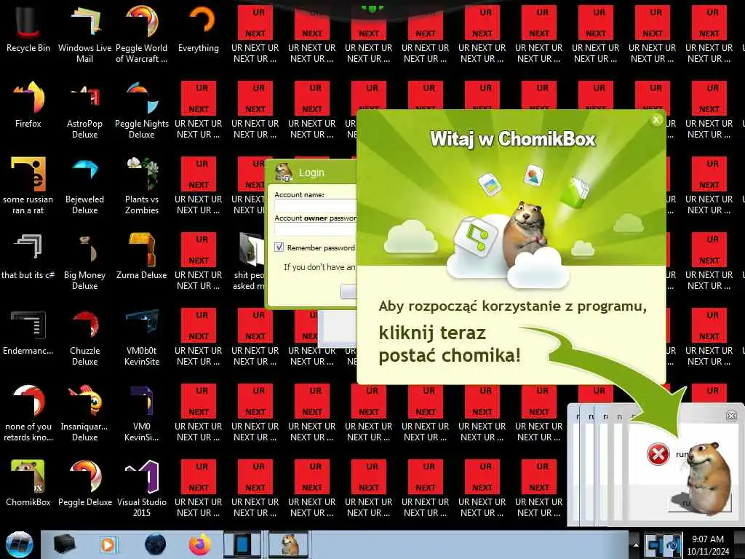The height and width of the screenshot is (559, 745).
Task: Select the Big Money Deluxe icon
Action: (84, 261)
